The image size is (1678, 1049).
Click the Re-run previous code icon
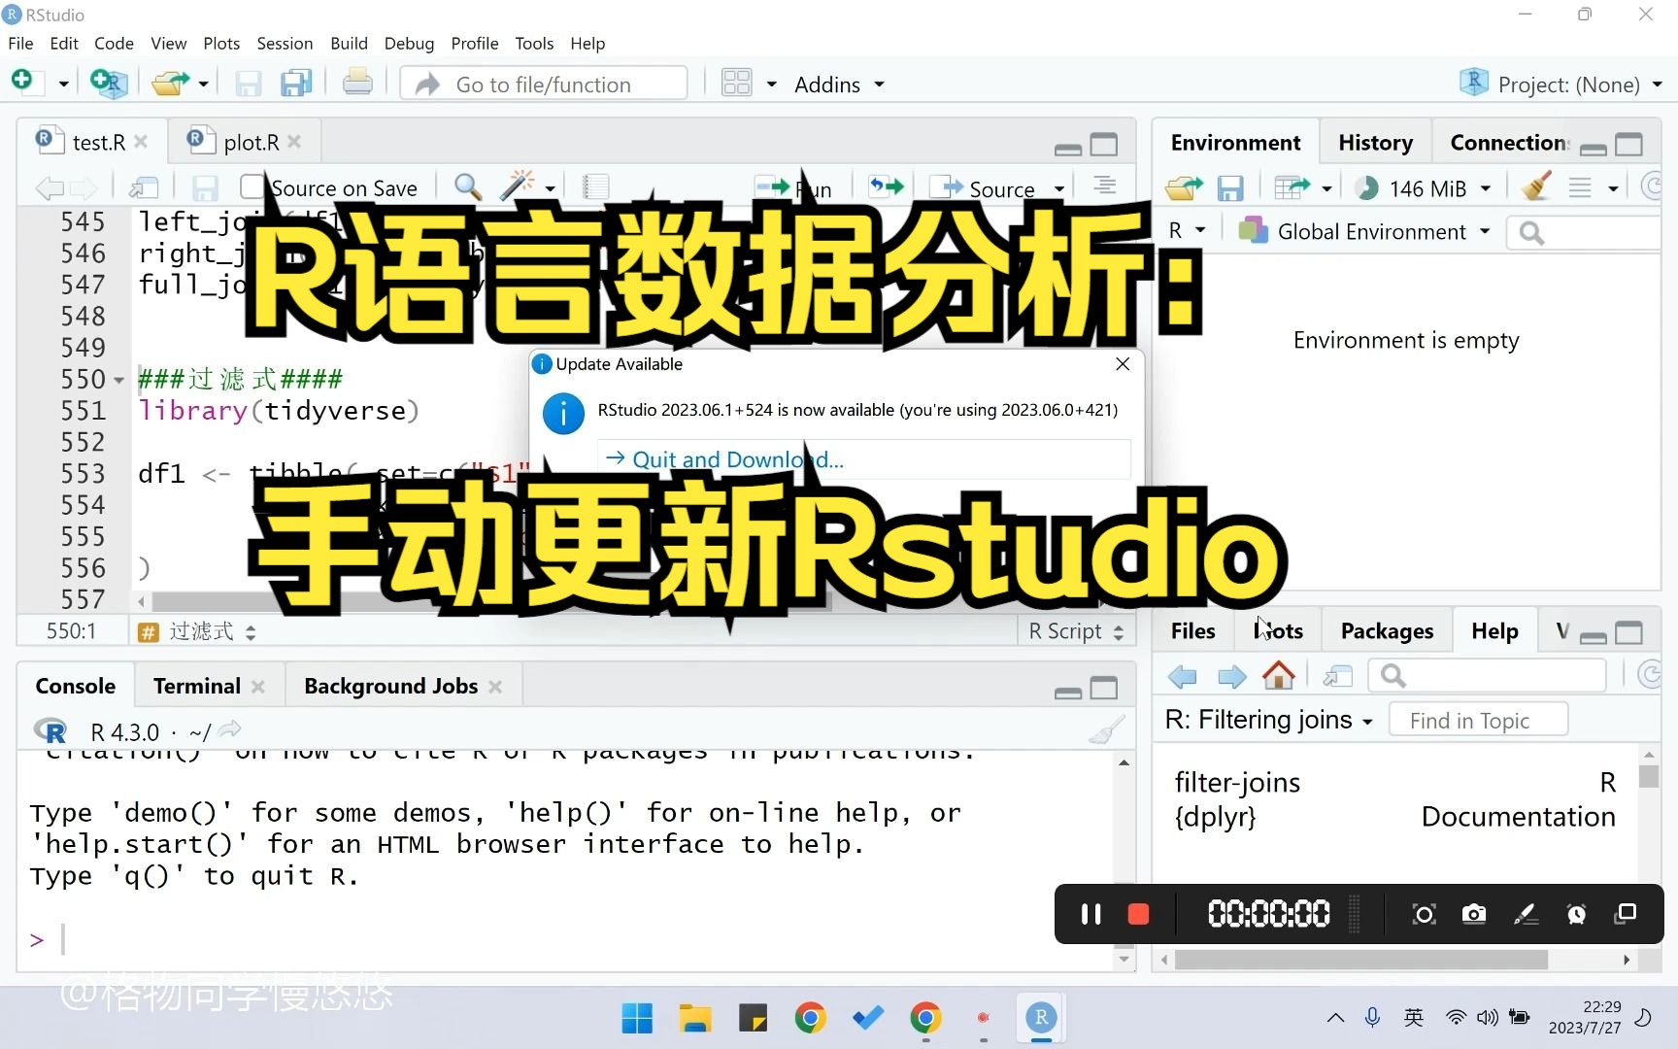point(886,186)
